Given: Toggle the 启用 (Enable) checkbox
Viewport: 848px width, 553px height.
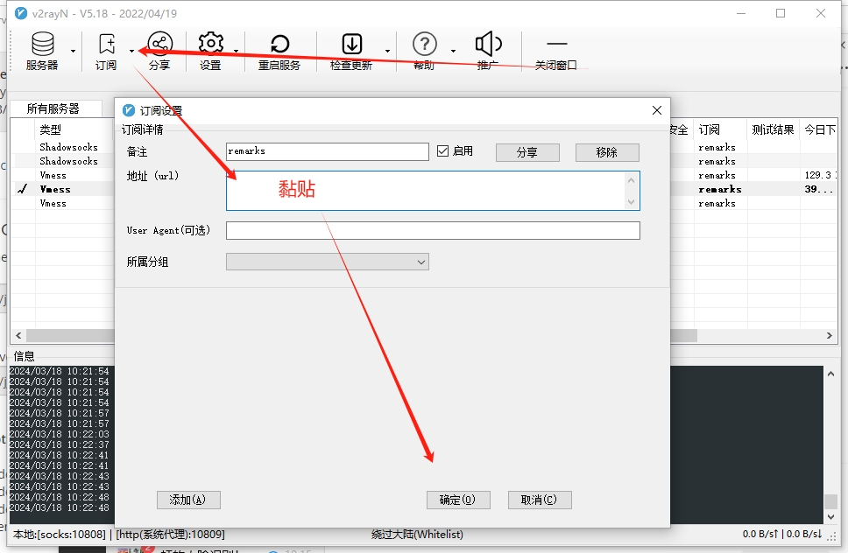Looking at the screenshot, I should [x=443, y=151].
